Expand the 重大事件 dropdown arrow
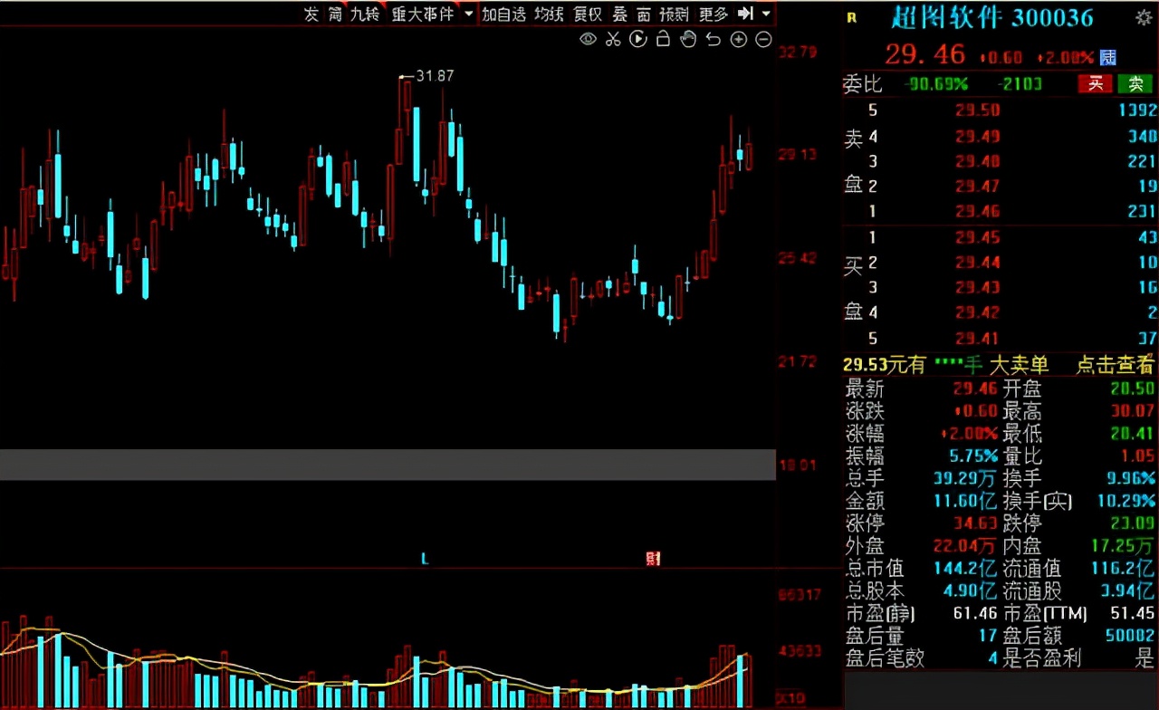This screenshot has width=1159, height=710. pyautogui.click(x=468, y=14)
